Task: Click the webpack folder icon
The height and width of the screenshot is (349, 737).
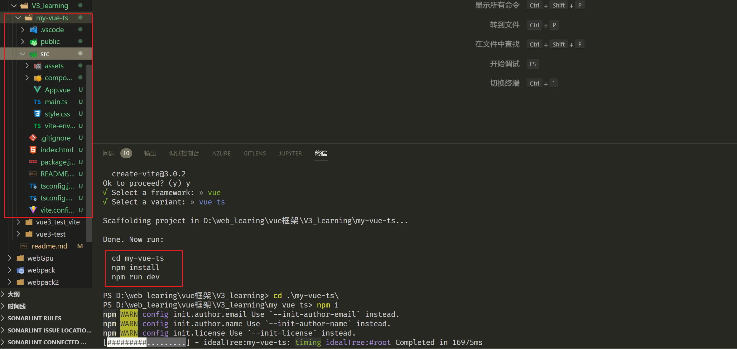Action: tap(20, 270)
